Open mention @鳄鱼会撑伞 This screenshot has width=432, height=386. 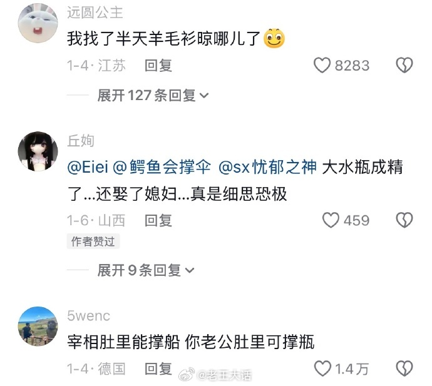coord(162,167)
